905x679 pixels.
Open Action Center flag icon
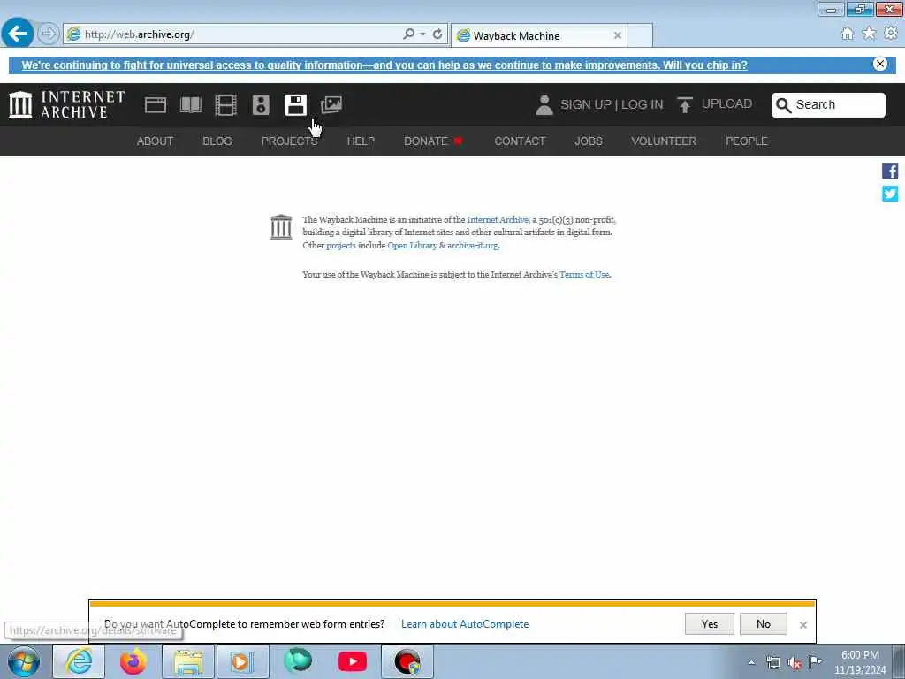(x=815, y=662)
